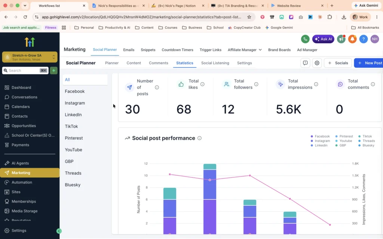Toggle Pinterest series in chart legend
The height and width of the screenshot is (239, 383).
[344, 136]
